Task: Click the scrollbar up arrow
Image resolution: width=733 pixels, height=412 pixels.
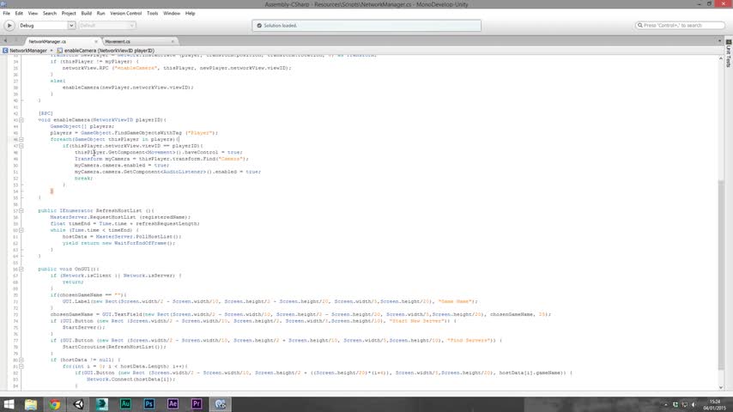Action: [721, 58]
